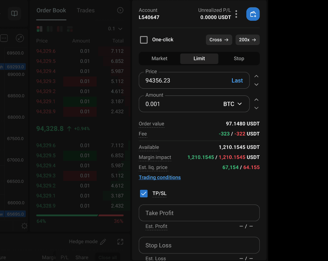Viewport: 328px width, 261px height.
Task: Open the 200x leverage selector
Action: 247,40
